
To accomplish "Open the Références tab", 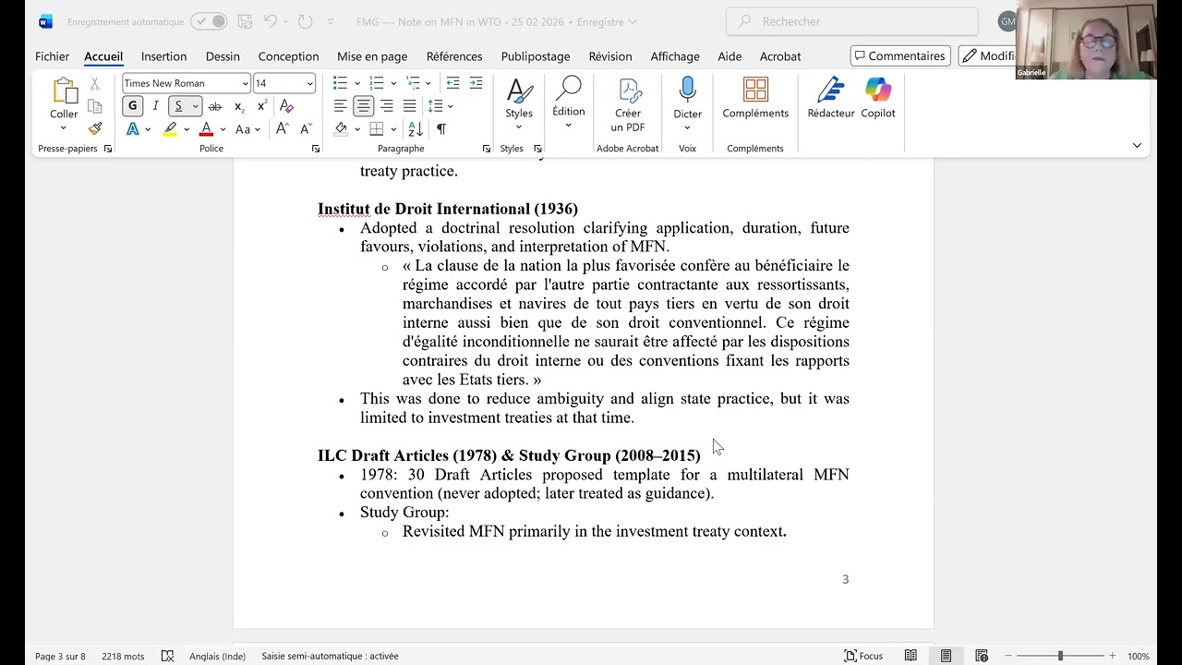I will [x=454, y=56].
